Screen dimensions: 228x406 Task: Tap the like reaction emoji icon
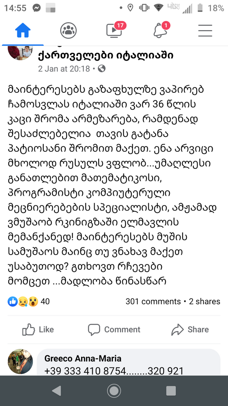[12, 301]
